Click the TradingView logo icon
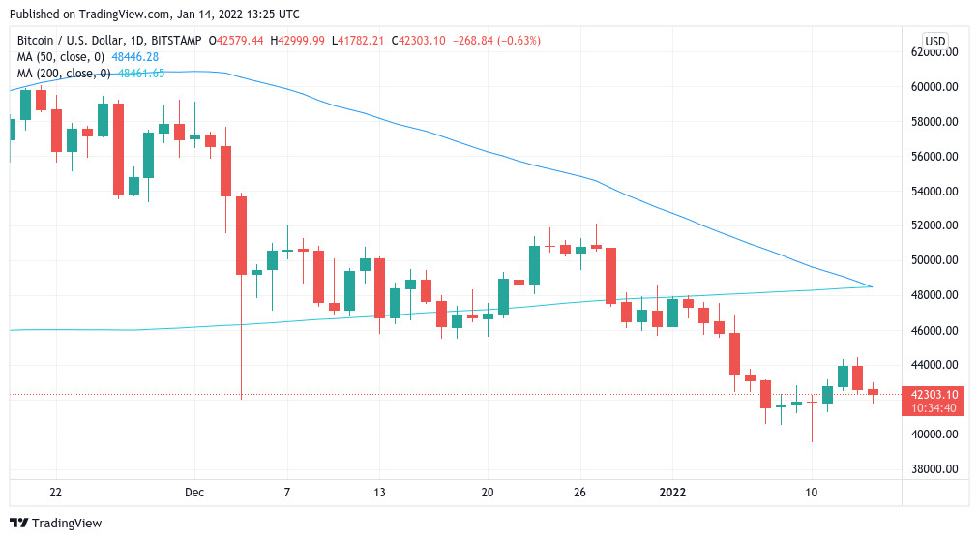 [x=18, y=523]
